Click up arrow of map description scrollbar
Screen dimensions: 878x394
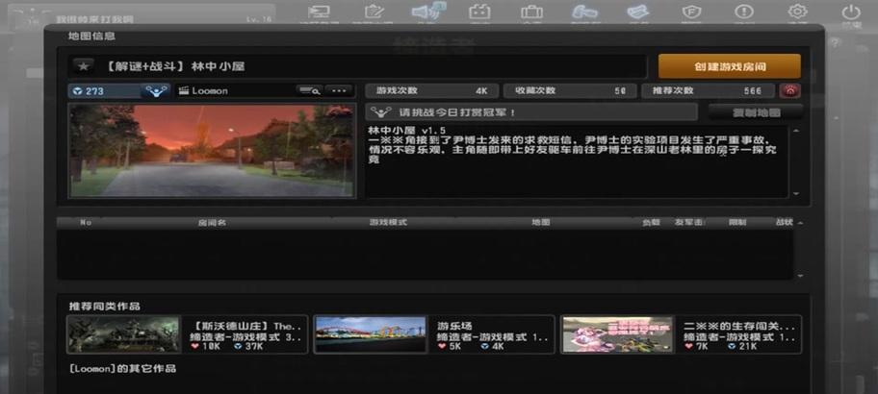796,131
